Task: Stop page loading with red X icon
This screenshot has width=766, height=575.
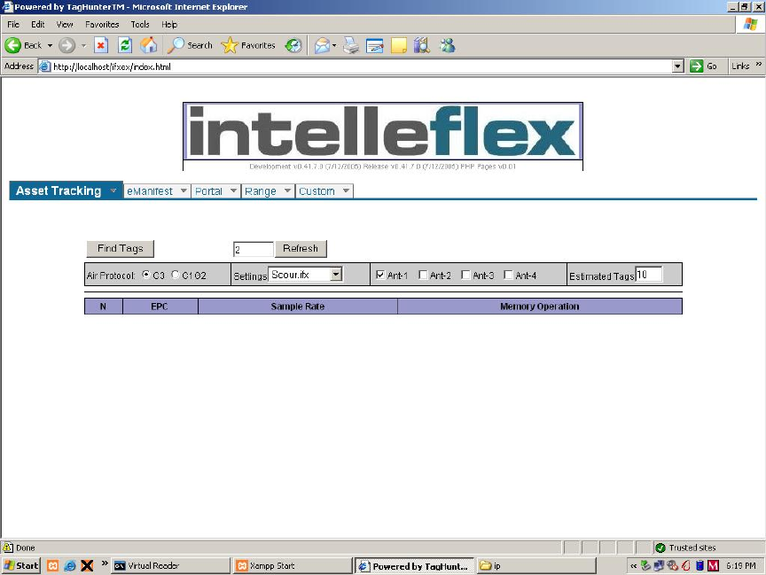Action: 101,45
